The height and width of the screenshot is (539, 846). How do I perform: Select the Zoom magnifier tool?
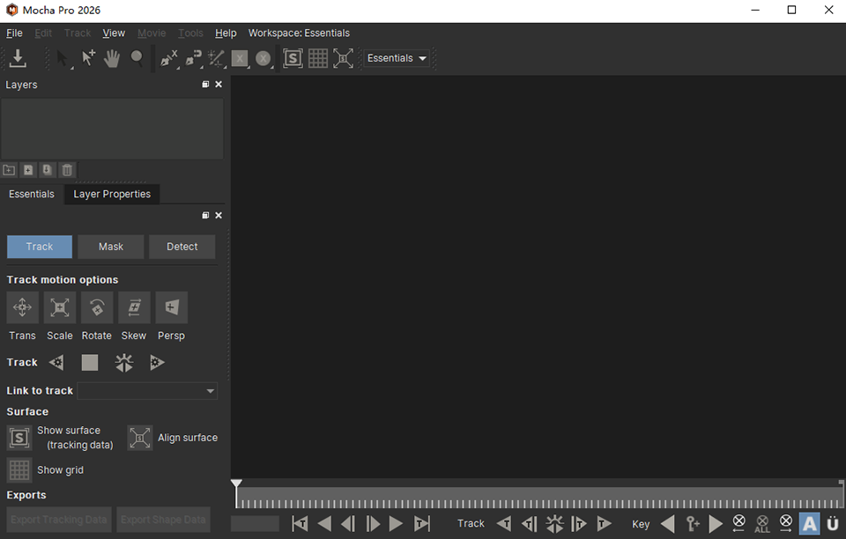click(x=137, y=58)
